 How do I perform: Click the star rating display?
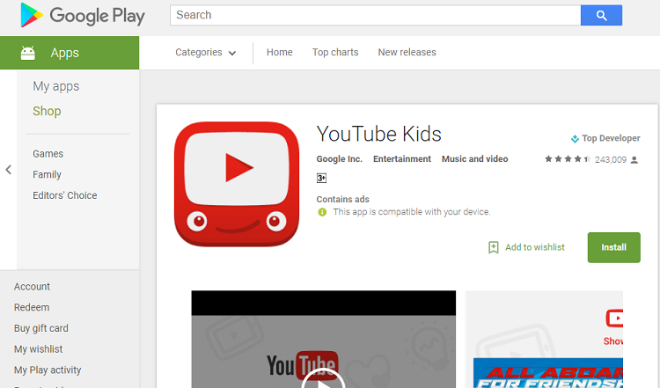click(x=568, y=159)
